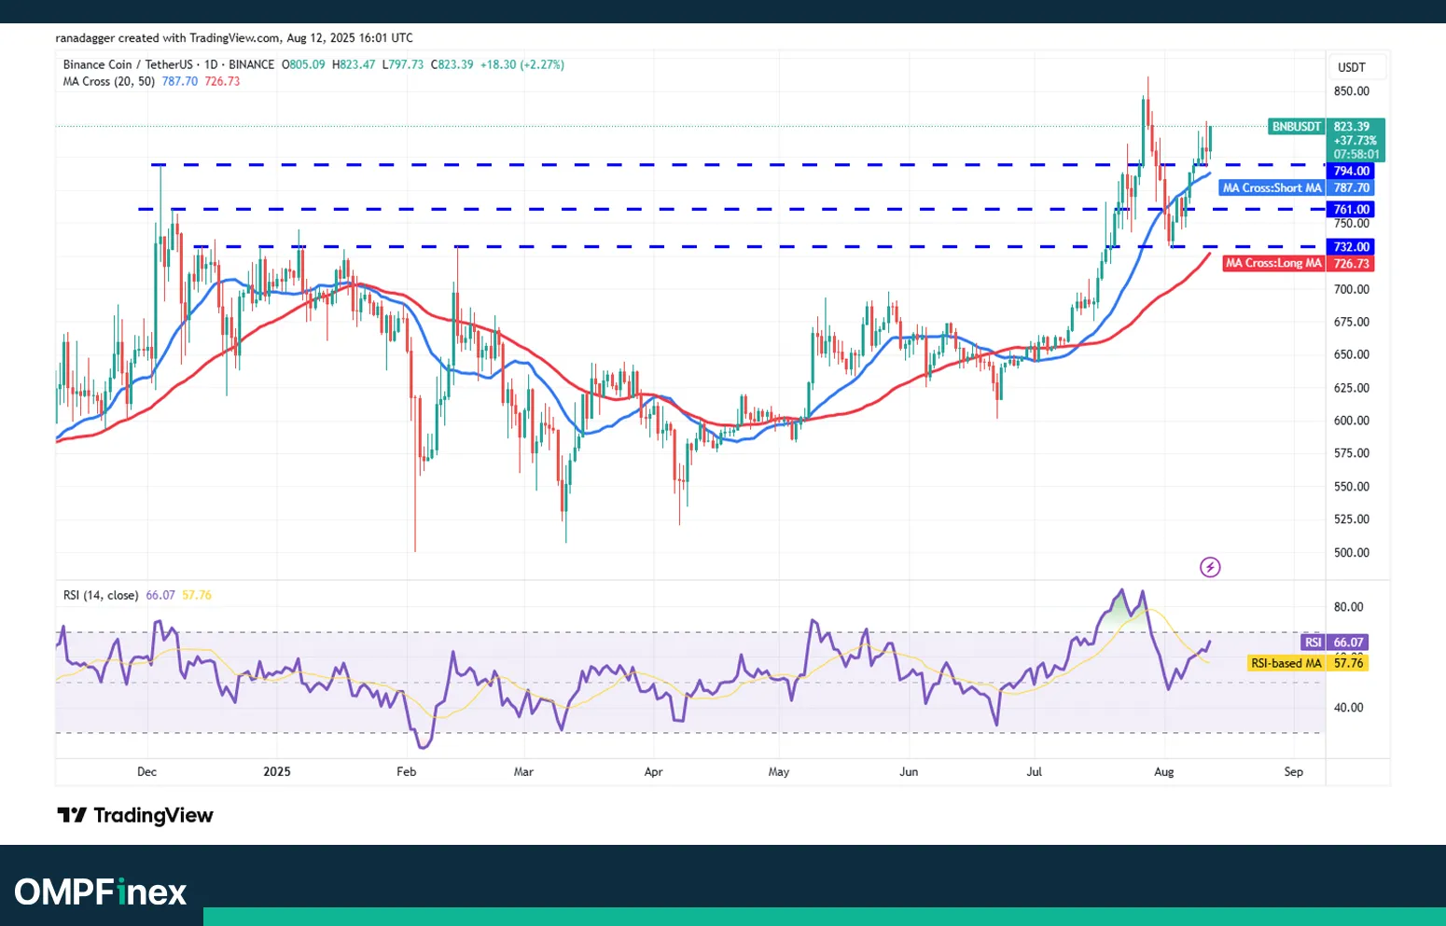
Task: Click the 66.07 RSI value on the scale
Action: tap(1348, 643)
